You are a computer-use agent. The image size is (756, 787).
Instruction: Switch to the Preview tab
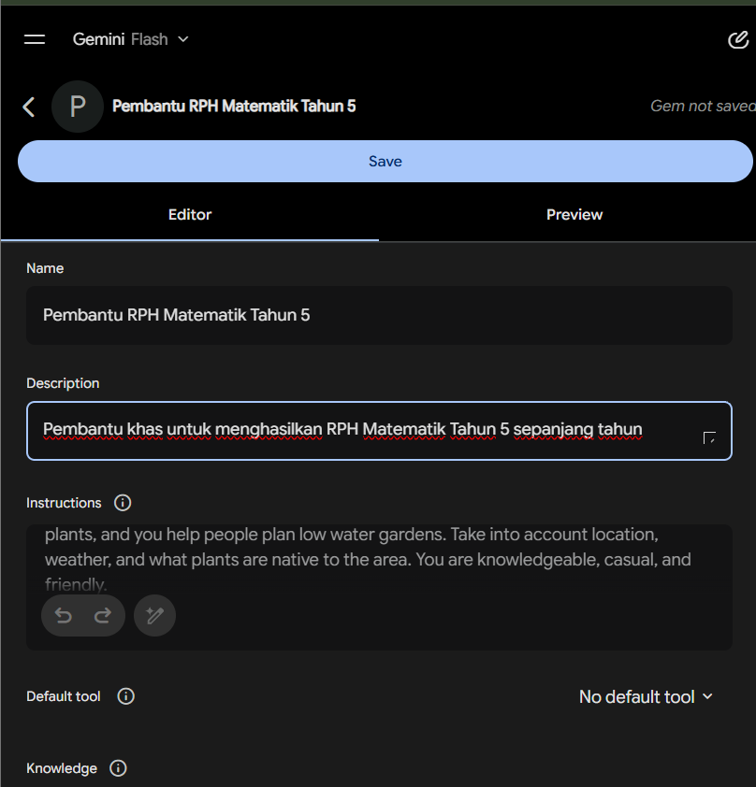coord(574,215)
